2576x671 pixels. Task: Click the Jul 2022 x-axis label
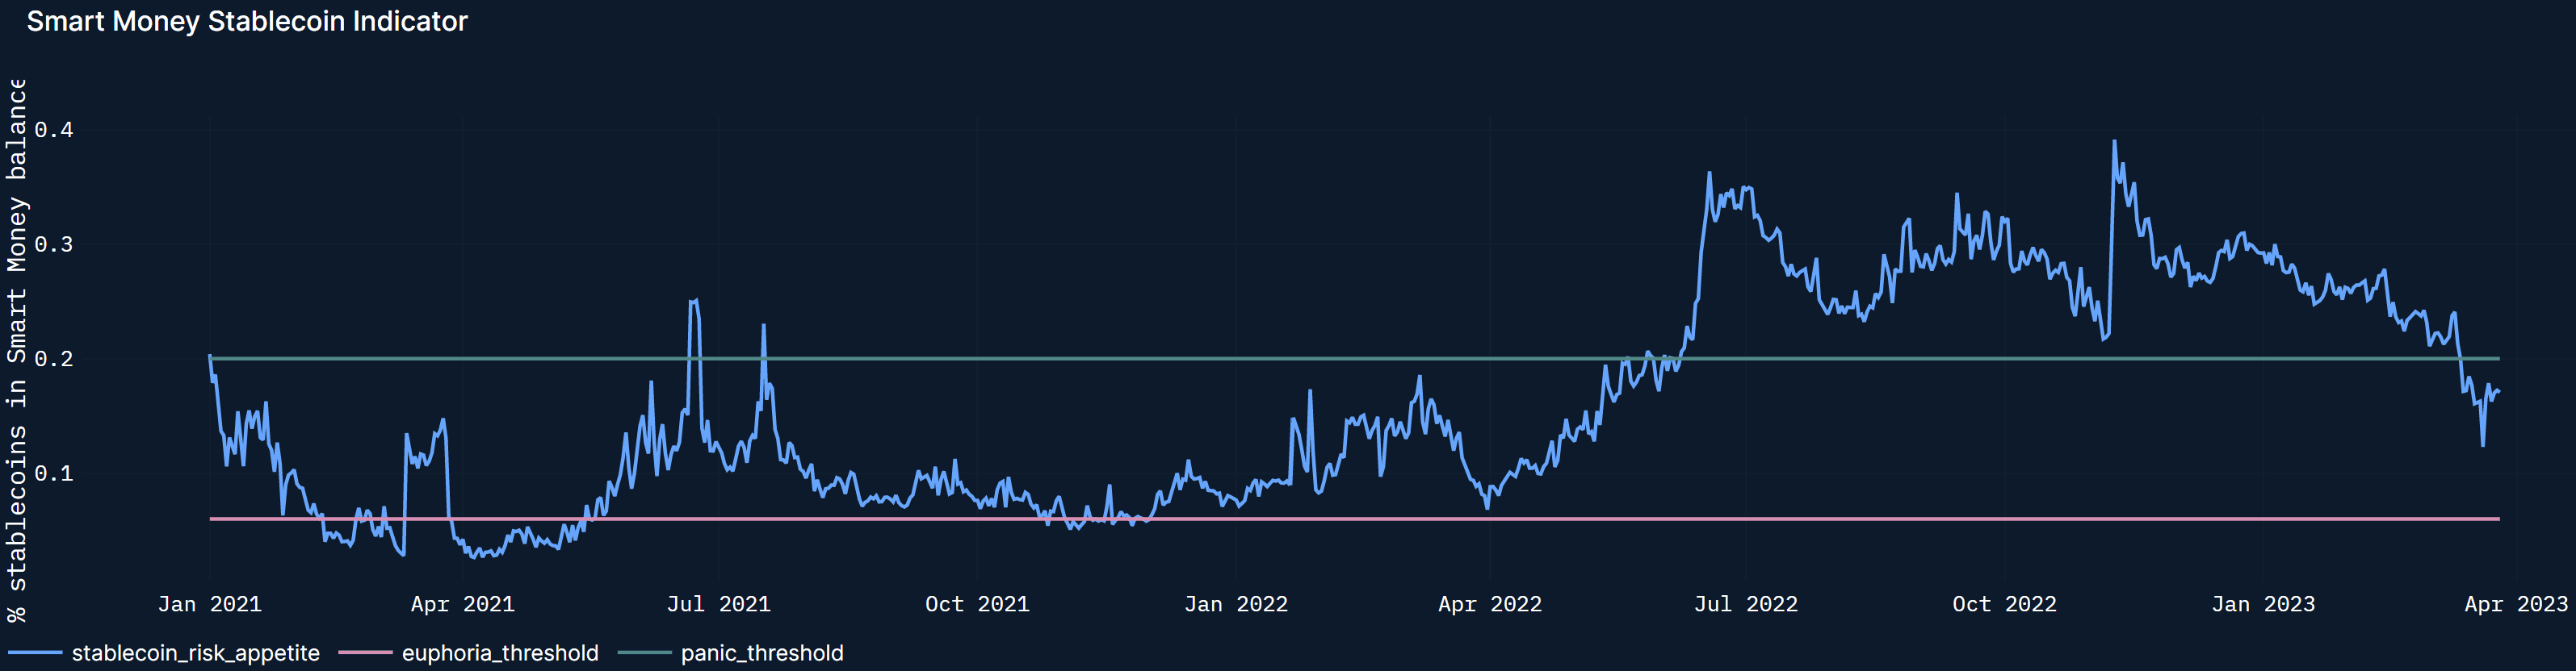[x=1746, y=604]
